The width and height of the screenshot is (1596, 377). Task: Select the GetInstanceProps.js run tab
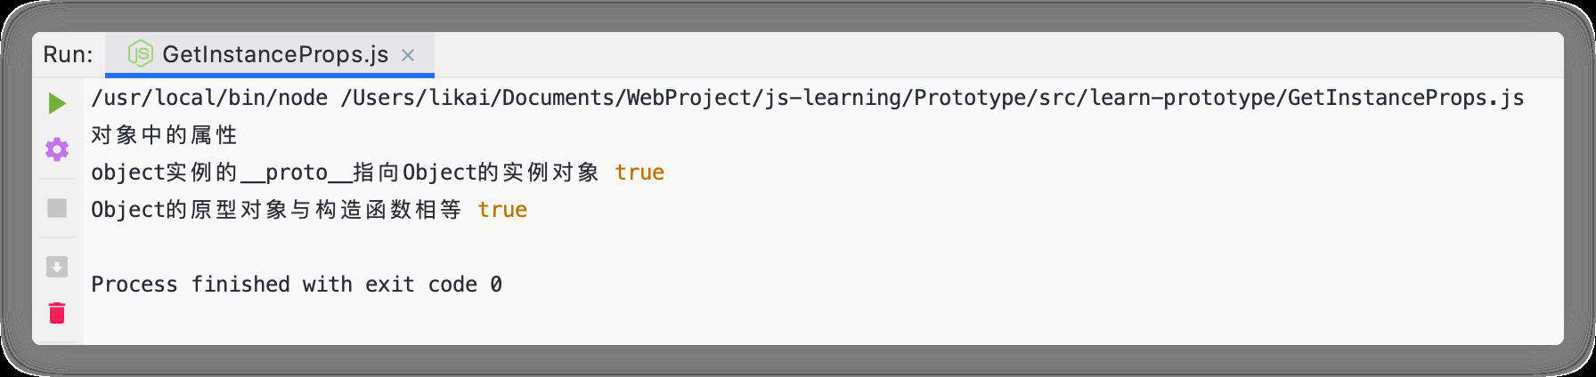(270, 54)
